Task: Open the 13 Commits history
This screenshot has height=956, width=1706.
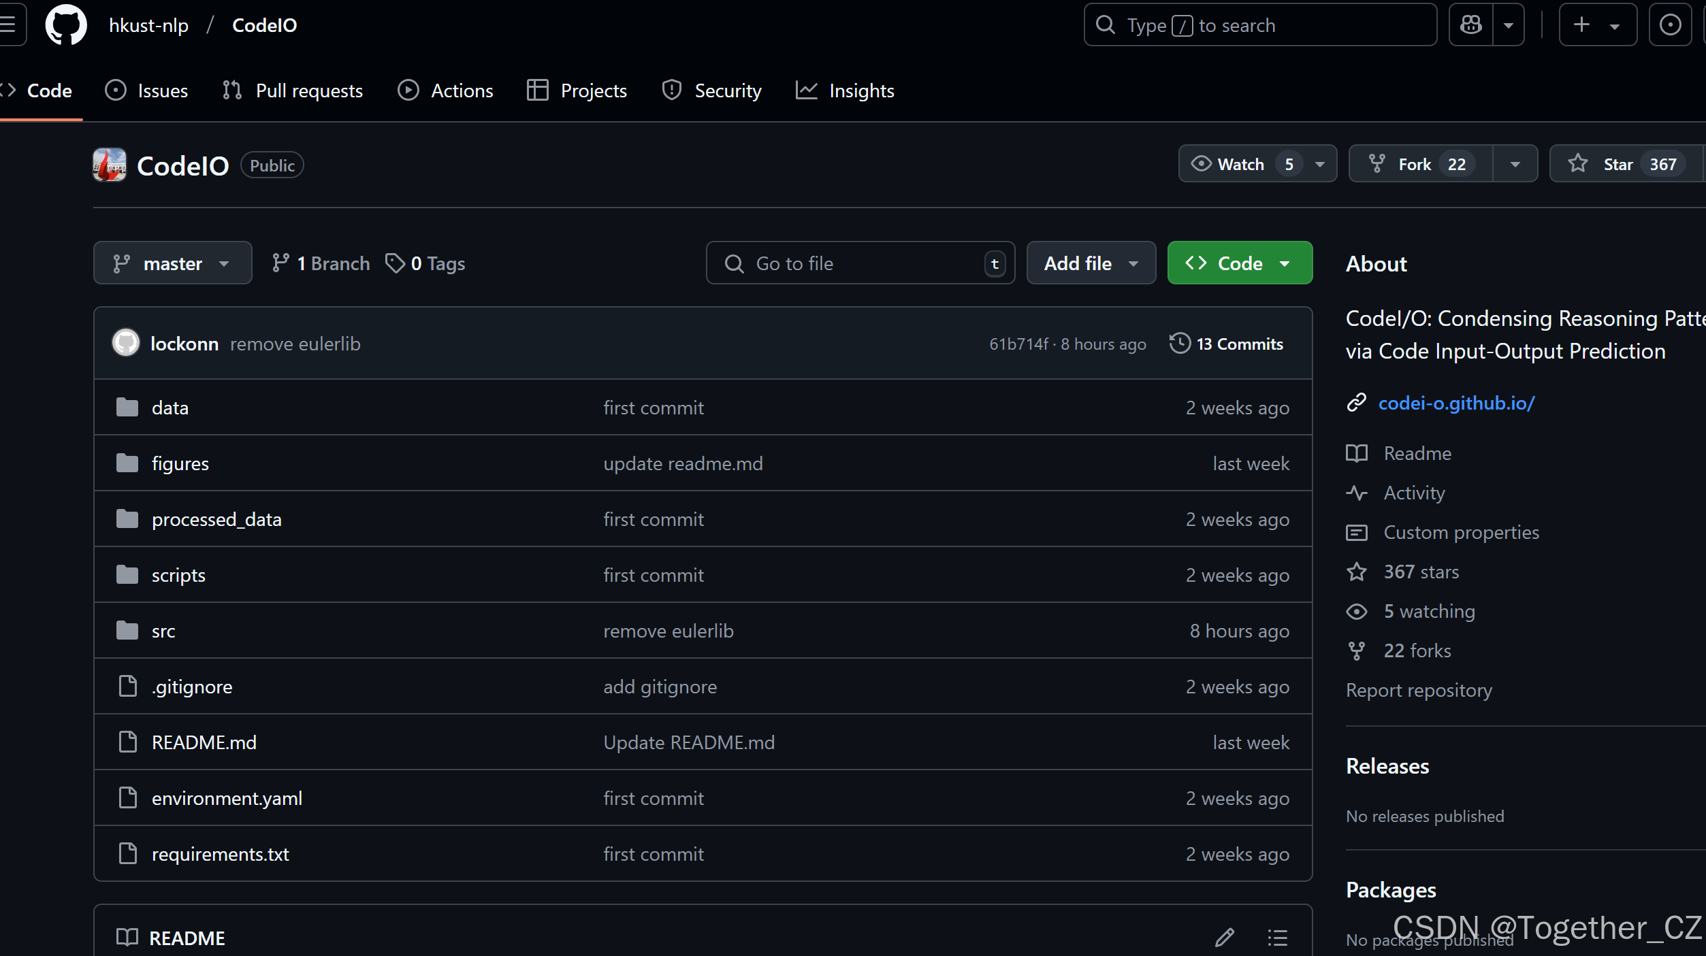Action: pos(1227,344)
